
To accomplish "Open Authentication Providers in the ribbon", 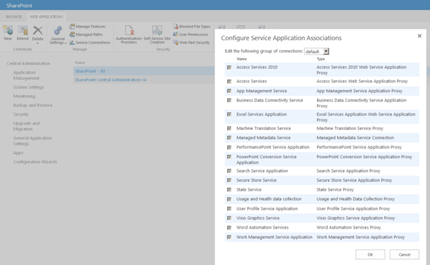I will pyautogui.click(x=129, y=34).
